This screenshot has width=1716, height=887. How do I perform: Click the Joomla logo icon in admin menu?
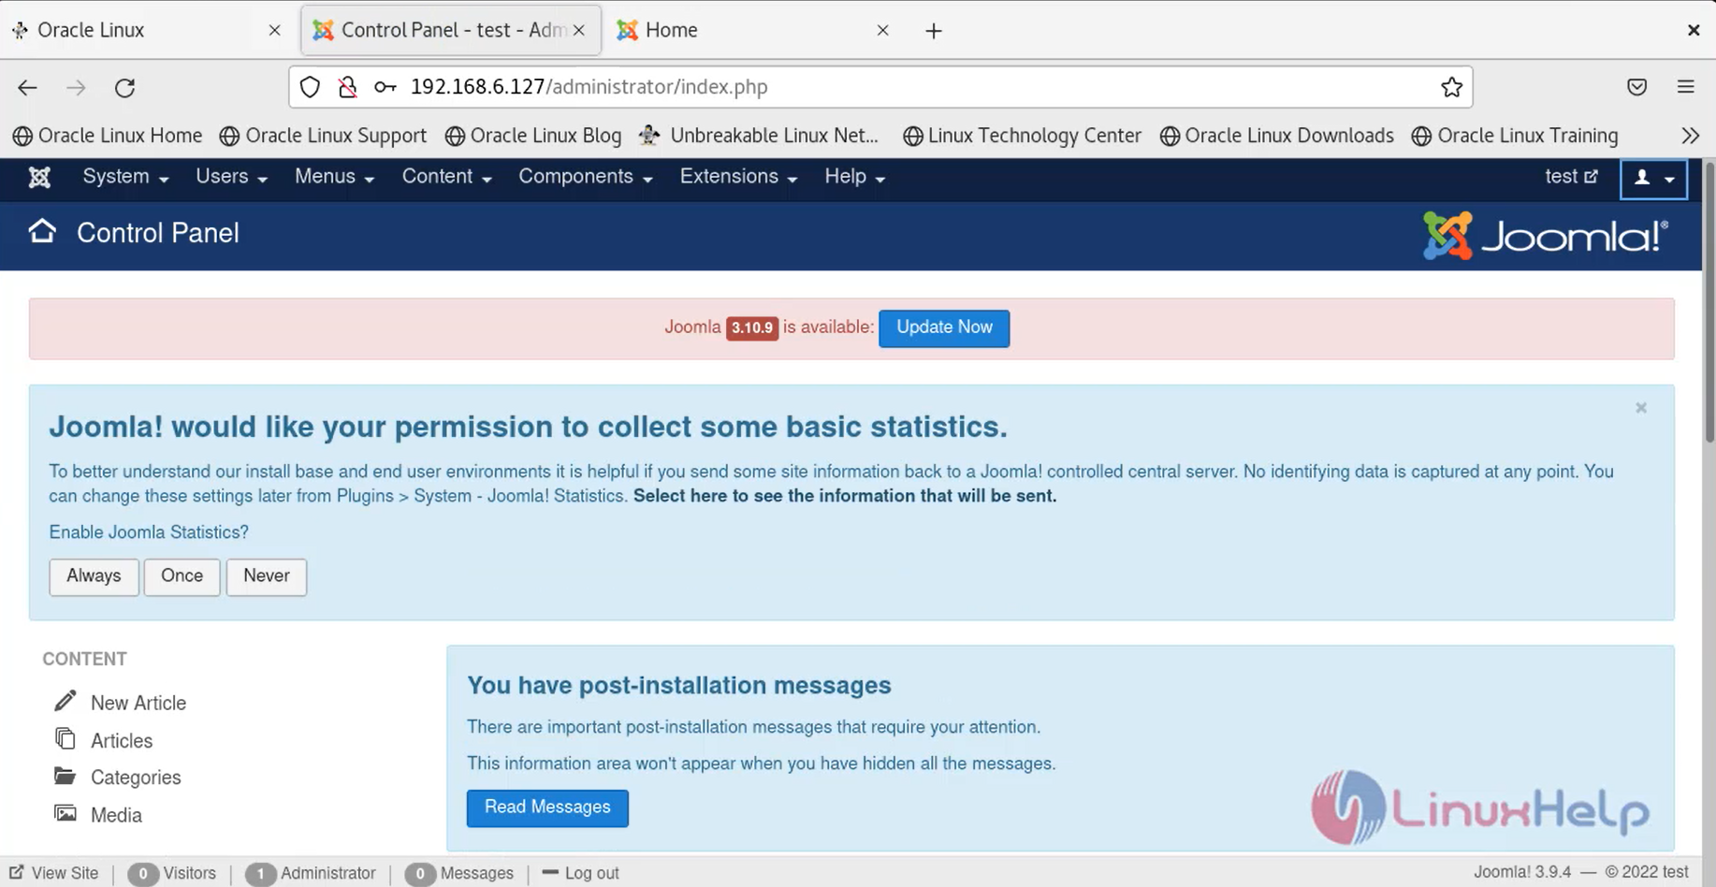pyautogui.click(x=39, y=177)
